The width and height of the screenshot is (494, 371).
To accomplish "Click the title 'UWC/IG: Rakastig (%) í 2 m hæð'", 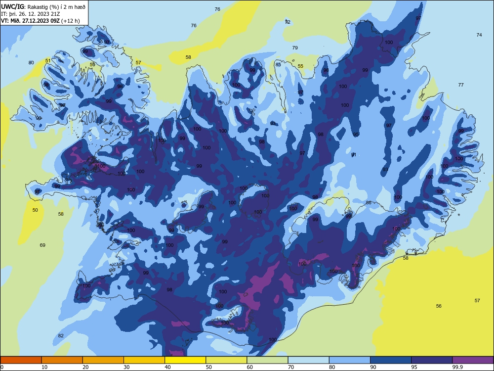I will coord(43,6).
